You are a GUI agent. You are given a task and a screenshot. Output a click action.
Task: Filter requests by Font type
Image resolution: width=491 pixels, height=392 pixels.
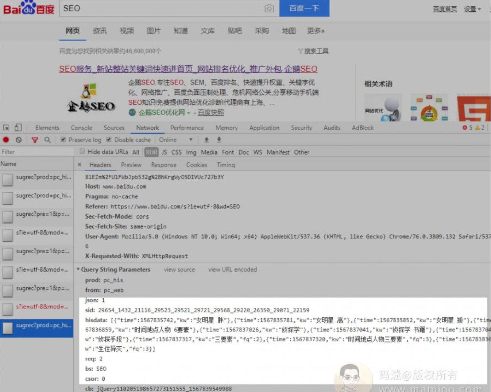point(228,152)
